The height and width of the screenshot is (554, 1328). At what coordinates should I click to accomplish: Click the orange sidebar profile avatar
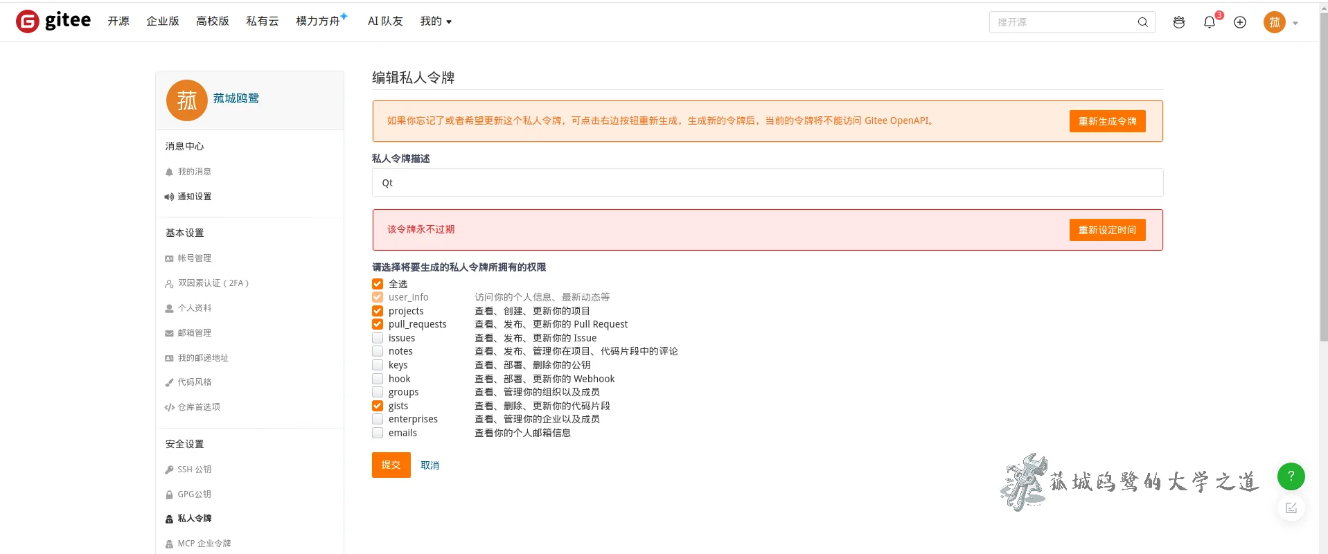point(187,100)
